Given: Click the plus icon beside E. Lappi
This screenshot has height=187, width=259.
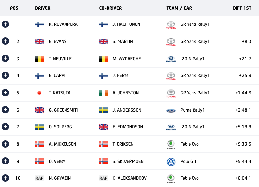Looking at the screenshot, I should point(5,75).
